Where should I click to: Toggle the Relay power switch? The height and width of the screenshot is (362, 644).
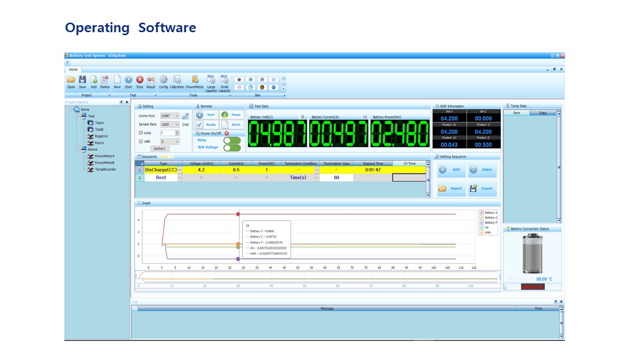click(232, 140)
